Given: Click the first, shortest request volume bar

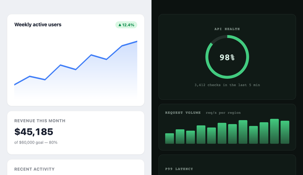Looking at the screenshot, I should point(170,138).
